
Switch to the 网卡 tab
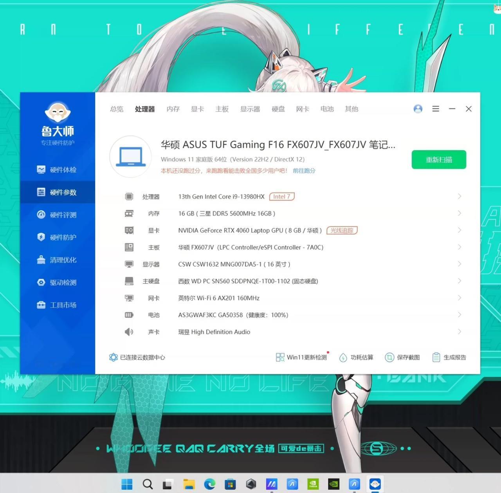pyautogui.click(x=303, y=109)
